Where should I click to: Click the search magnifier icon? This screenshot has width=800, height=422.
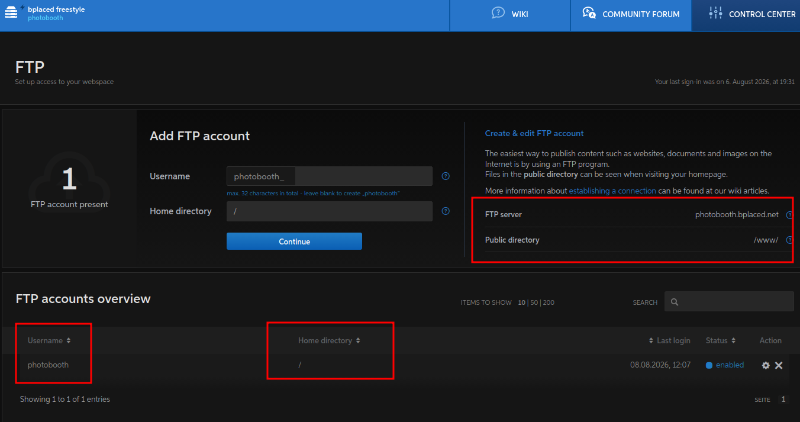[x=675, y=302]
